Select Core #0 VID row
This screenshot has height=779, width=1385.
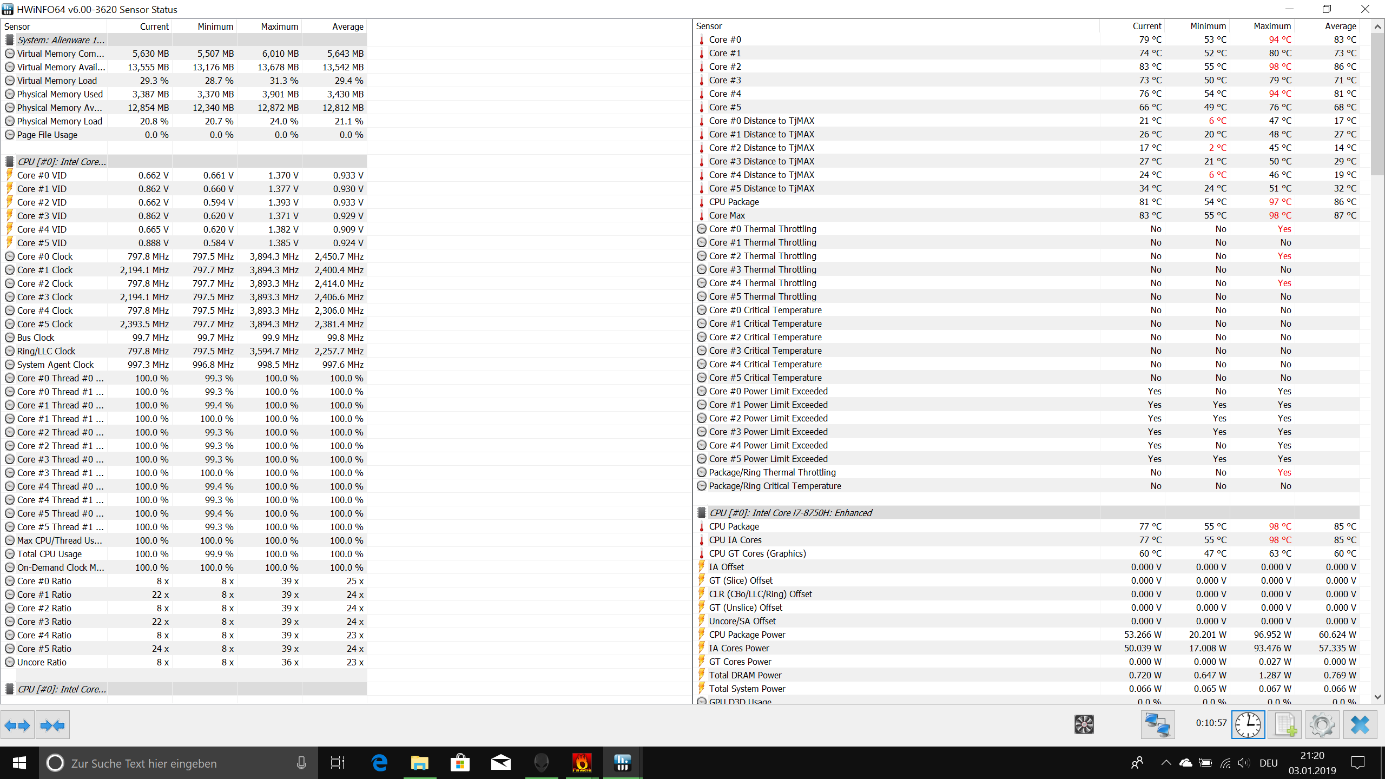184,175
